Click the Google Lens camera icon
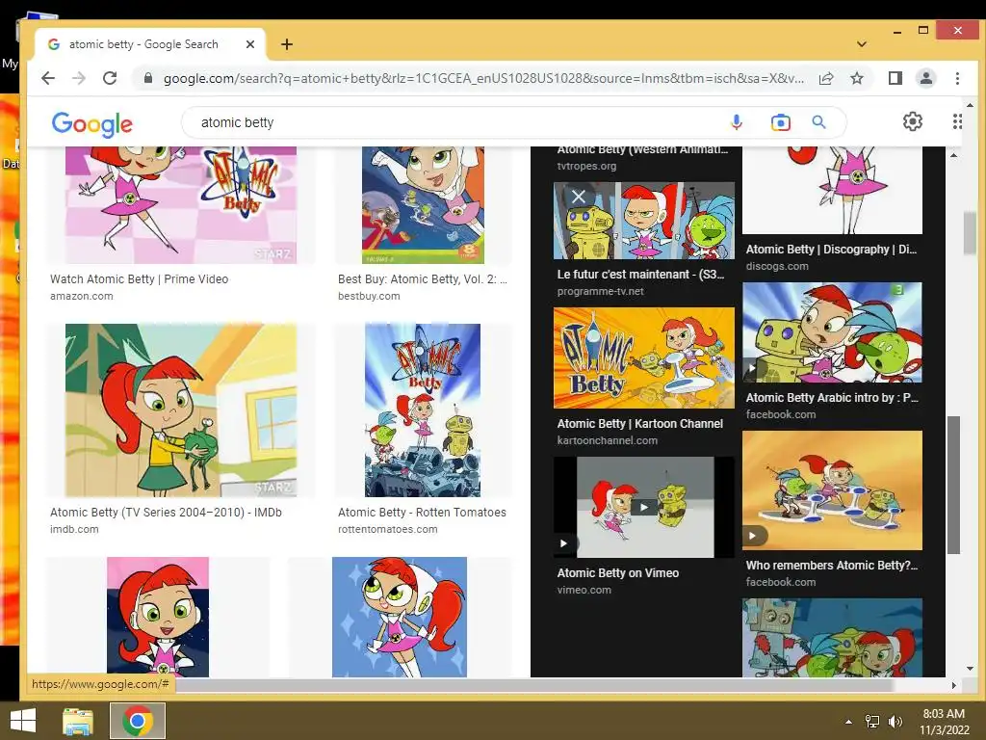 [x=780, y=122]
